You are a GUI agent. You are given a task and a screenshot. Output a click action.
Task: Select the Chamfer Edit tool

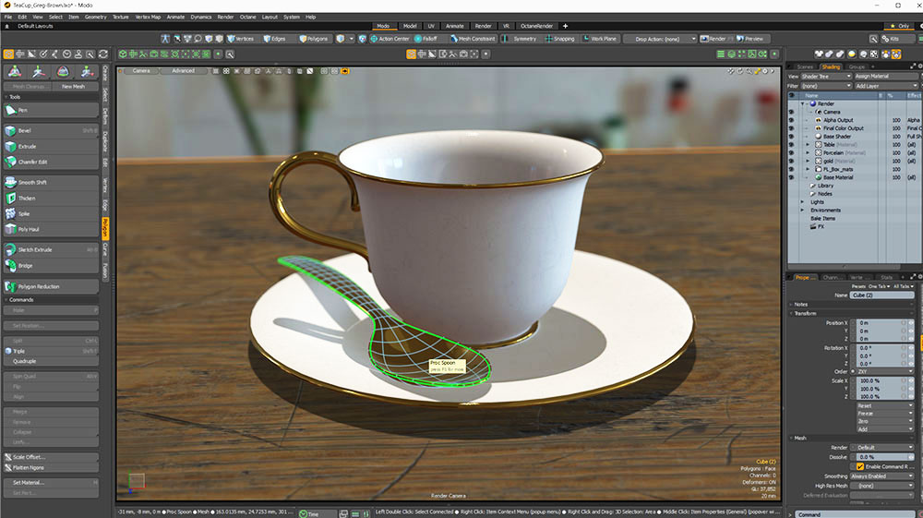51,162
